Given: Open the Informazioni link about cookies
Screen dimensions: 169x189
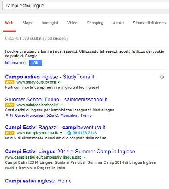Looking at the screenshot, I should pyautogui.click(x=16, y=63).
